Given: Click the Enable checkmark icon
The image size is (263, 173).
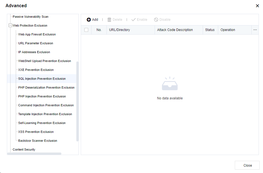Looking at the screenshot, I should point(134,20).
